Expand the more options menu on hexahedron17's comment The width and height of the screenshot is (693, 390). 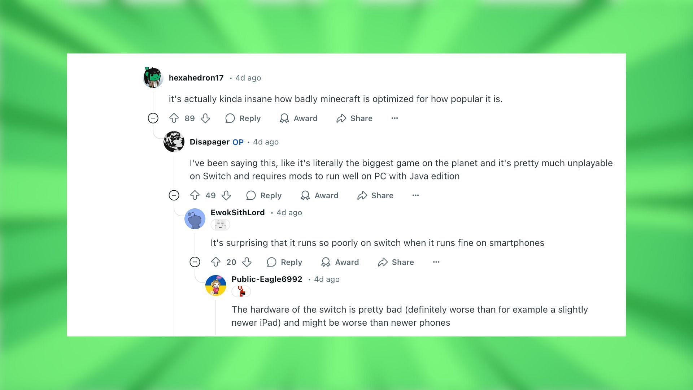pyautogui.click(x=394, y=118)
